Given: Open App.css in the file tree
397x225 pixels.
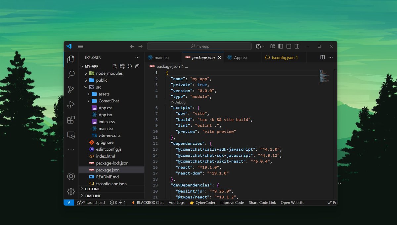Looking at the screenshot, I should (111, 108).
